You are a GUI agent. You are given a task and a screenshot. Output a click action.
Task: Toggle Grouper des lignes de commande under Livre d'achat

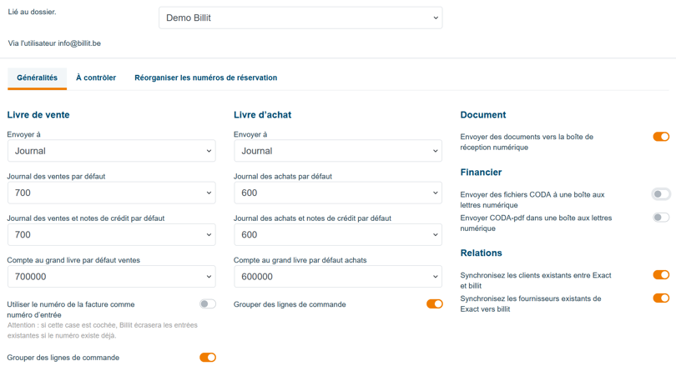(434, 304)
